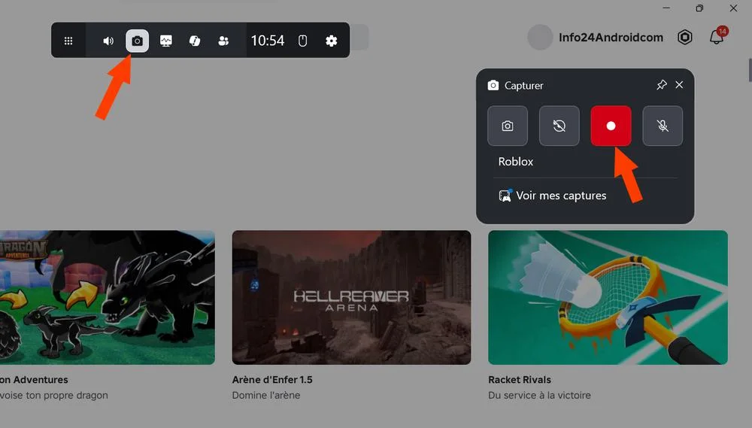Viewport: 752px width, 428px height.
Task: Open the Game Bar widget menu grid icon
Action: click(x=68, y=41)
